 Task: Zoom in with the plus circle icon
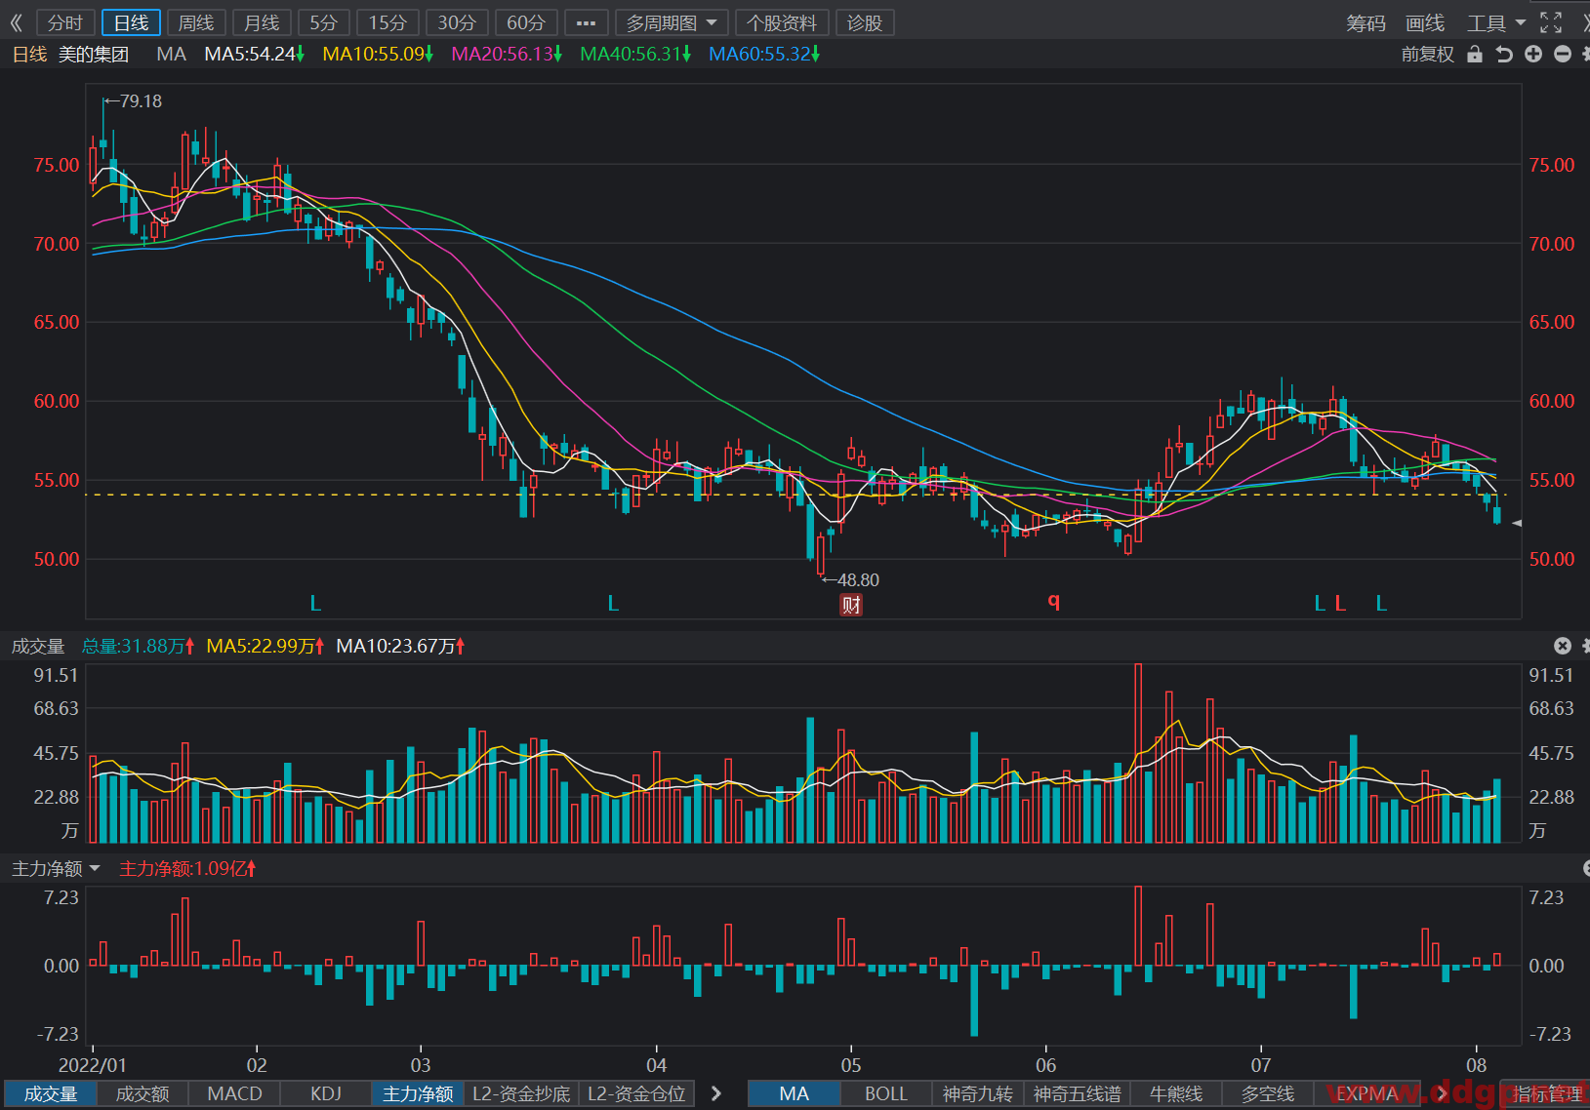(1533, 55)
